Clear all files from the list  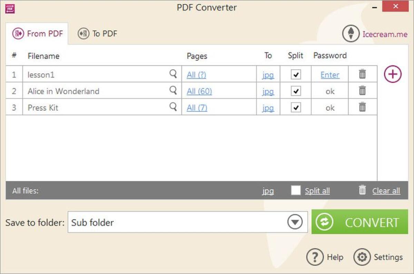(386, 191)
